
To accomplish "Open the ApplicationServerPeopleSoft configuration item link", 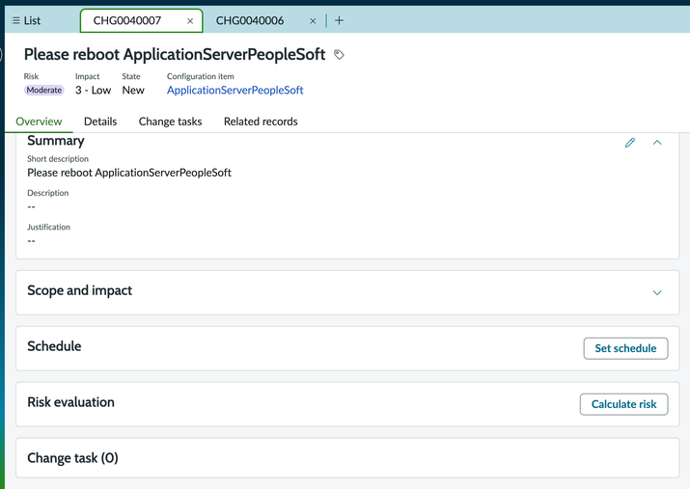I will click(235, 90).
